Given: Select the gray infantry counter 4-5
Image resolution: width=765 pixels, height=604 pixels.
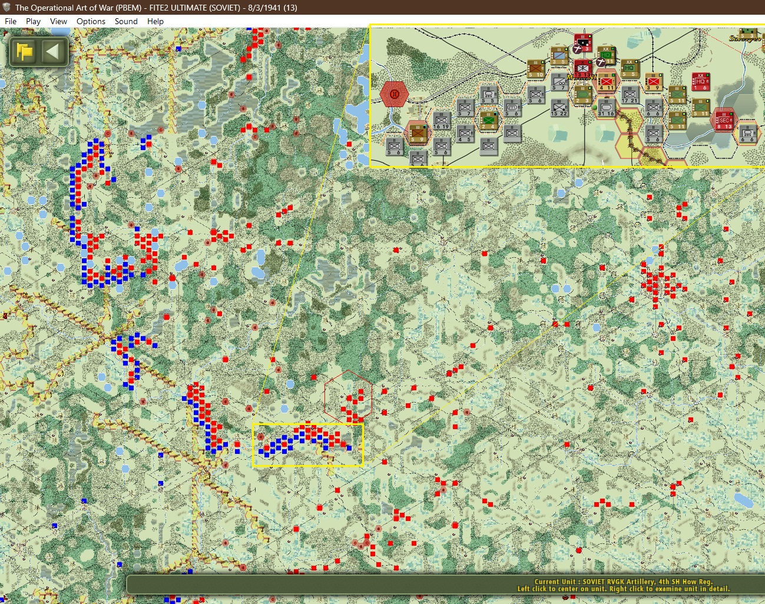Looking at the screenshot, I should click(465, 133).
